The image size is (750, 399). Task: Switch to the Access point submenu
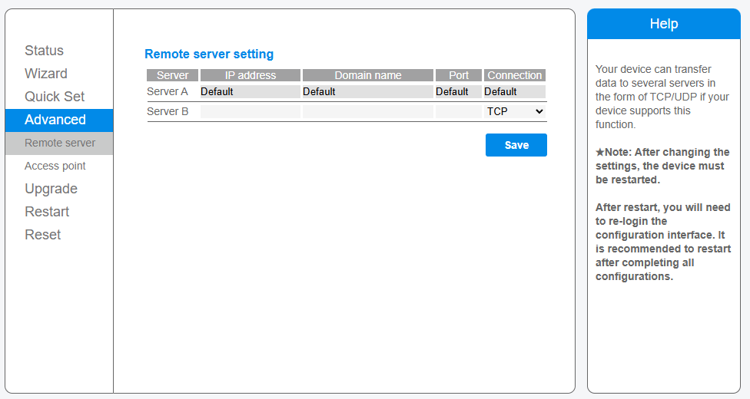point(55,166)
